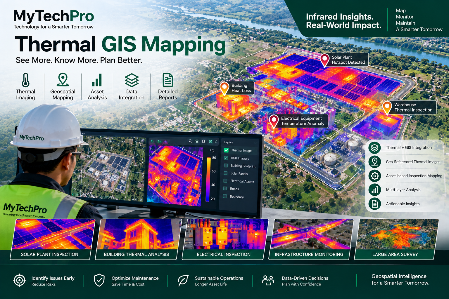Click the Warehouse Thermal Inspection orange pin

coord(387,107)
